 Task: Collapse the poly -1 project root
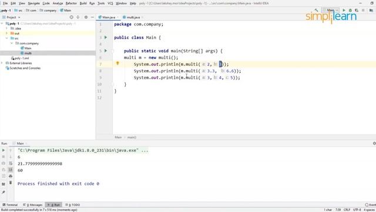[x=2, y=24]
